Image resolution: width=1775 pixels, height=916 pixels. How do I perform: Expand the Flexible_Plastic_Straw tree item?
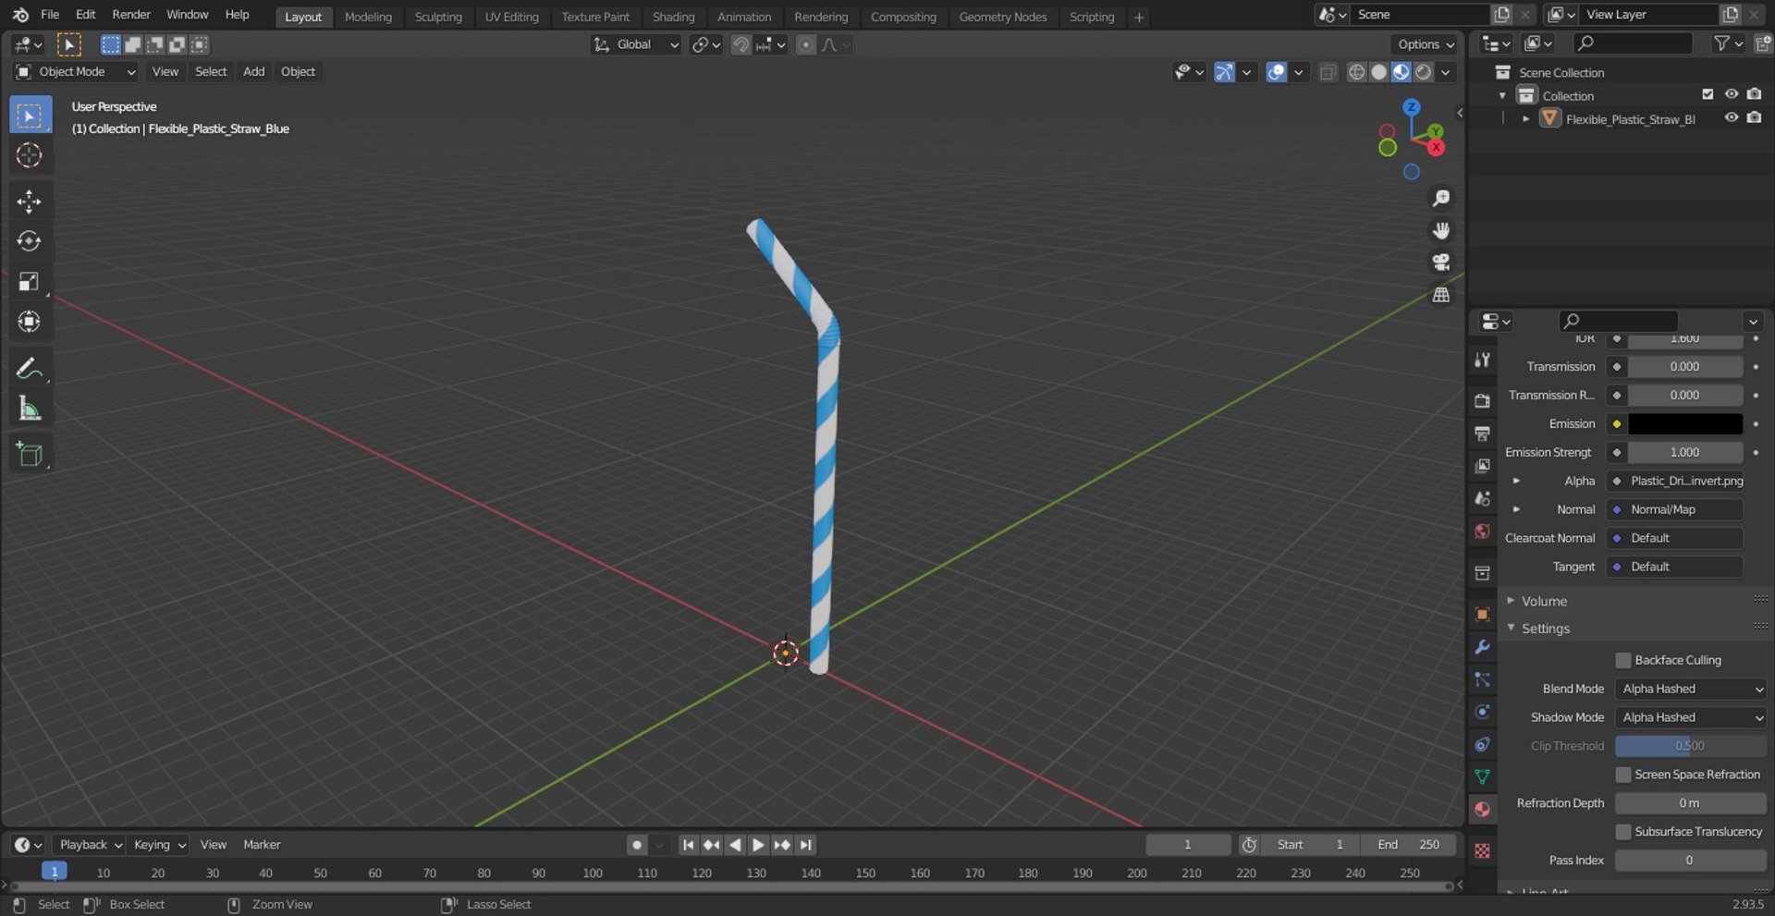click(1525, 118)
